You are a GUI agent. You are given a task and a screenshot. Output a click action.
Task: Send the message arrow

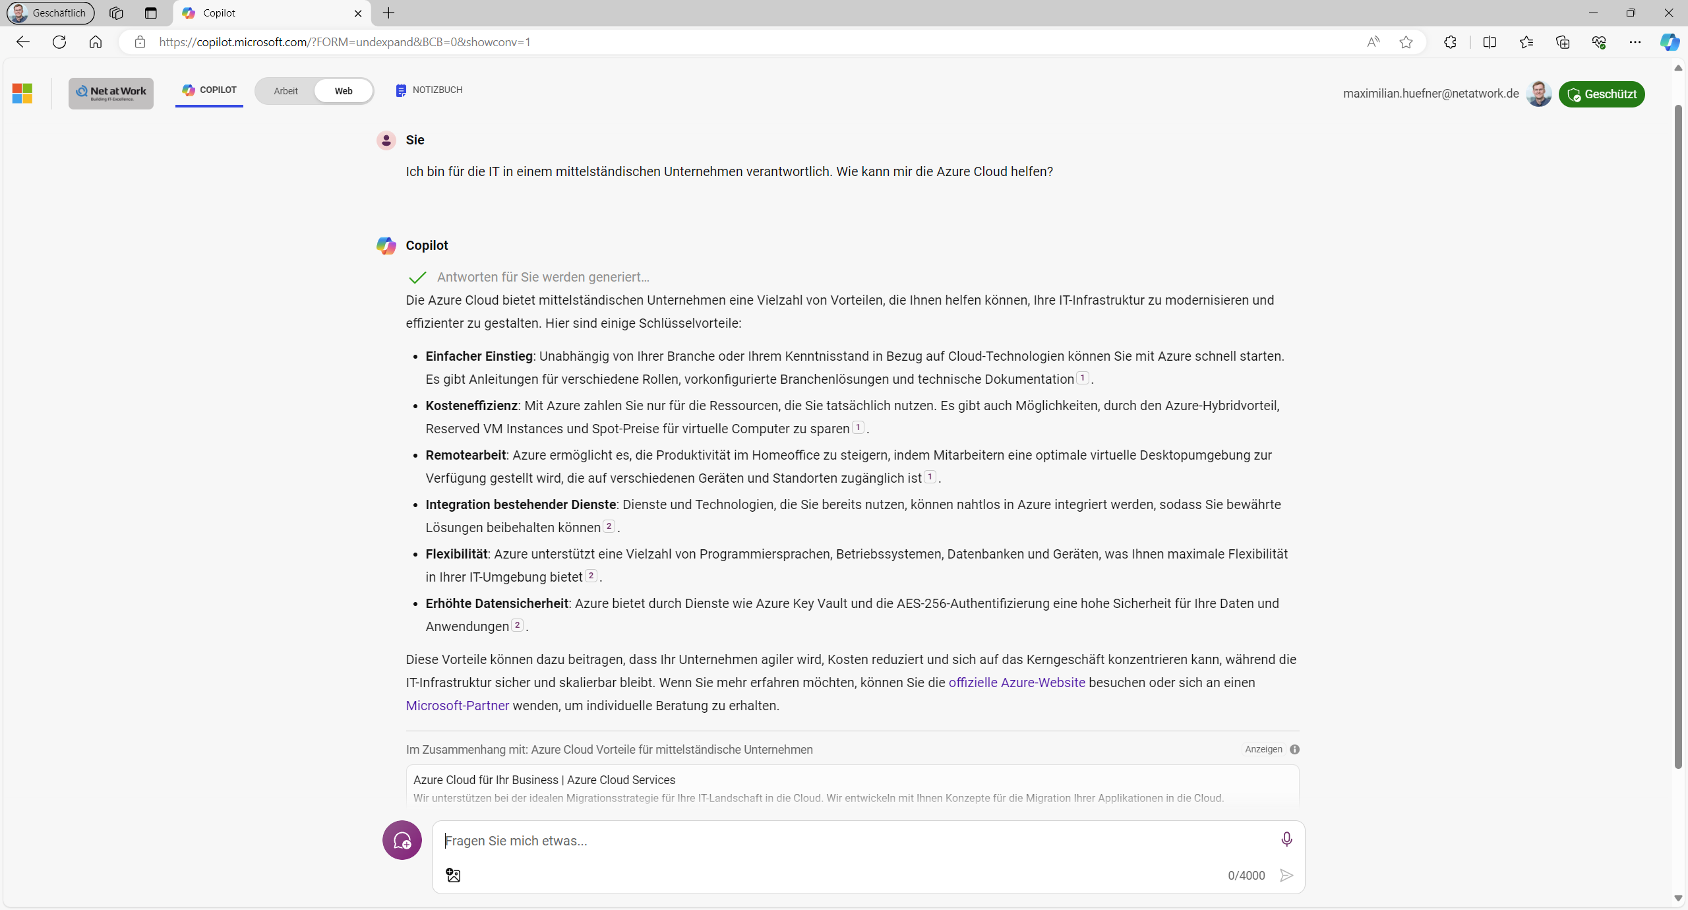1286,875
